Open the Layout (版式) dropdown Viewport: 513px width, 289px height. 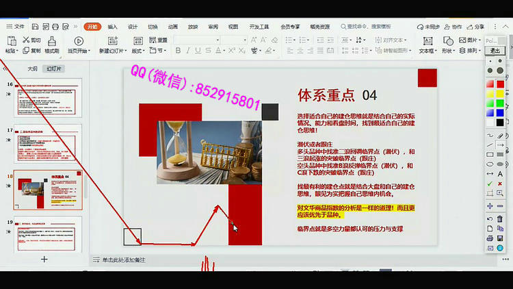[x=140, y=51]
